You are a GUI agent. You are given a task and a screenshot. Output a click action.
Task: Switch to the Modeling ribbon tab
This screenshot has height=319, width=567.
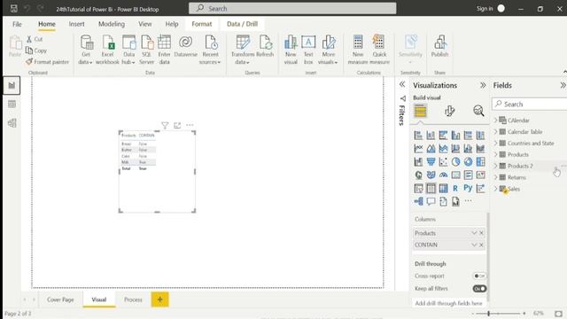pyautogui.click(x=112, y=24)
